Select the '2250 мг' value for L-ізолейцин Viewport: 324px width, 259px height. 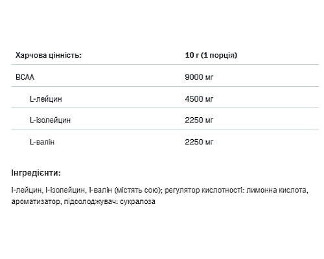(199, 120)
